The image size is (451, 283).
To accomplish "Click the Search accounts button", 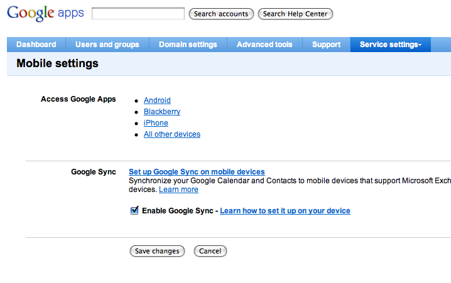I will coord(221,14).
